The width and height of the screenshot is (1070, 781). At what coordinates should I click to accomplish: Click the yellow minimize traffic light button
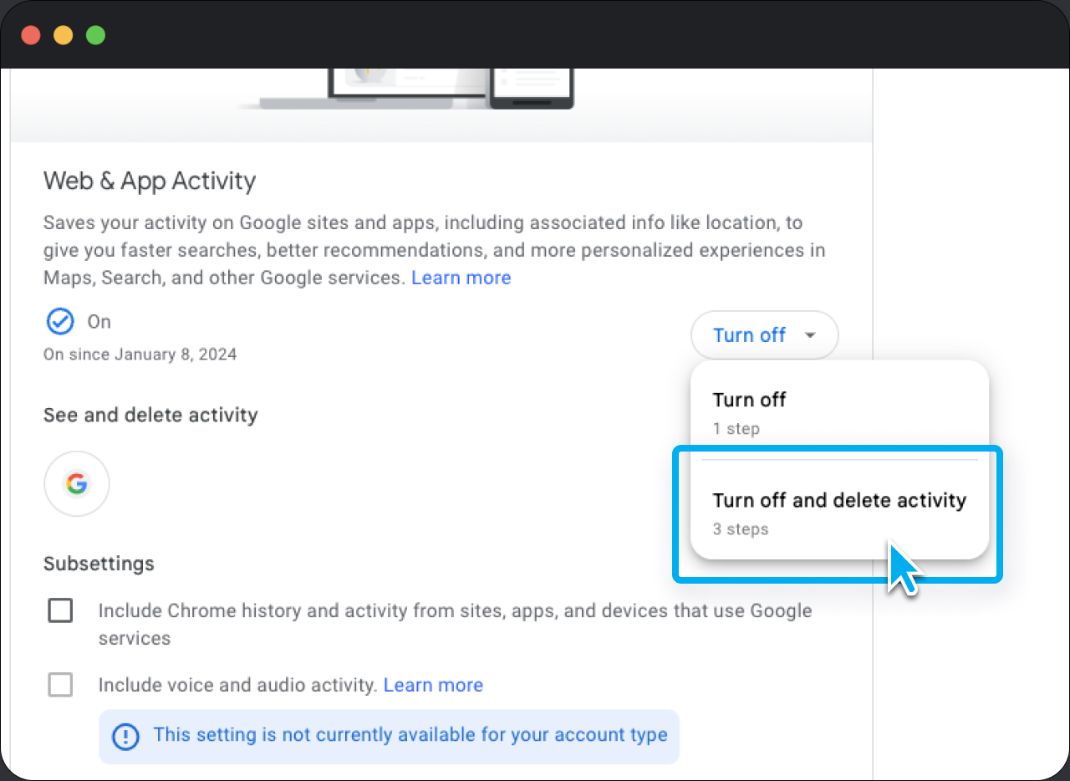click(x=63, y=34)
